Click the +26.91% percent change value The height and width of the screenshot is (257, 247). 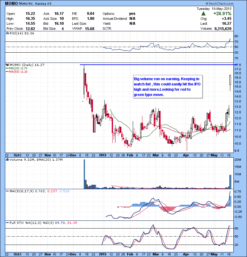point(222,14)
